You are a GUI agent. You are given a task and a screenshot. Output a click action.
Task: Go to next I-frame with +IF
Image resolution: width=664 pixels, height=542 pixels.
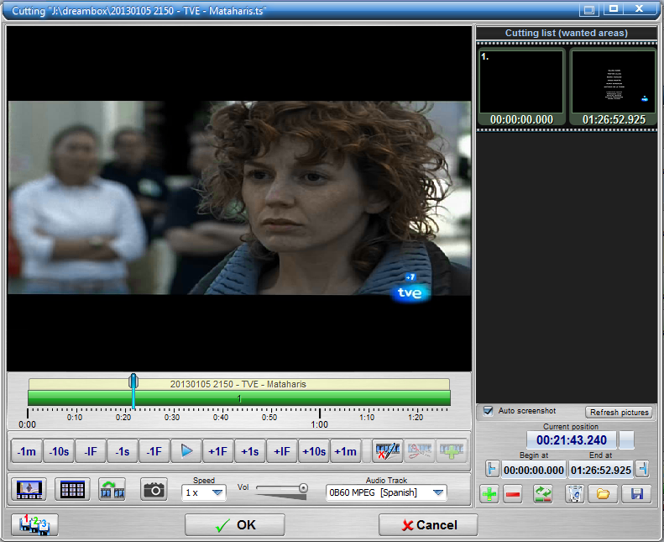(x=282, y=451)
